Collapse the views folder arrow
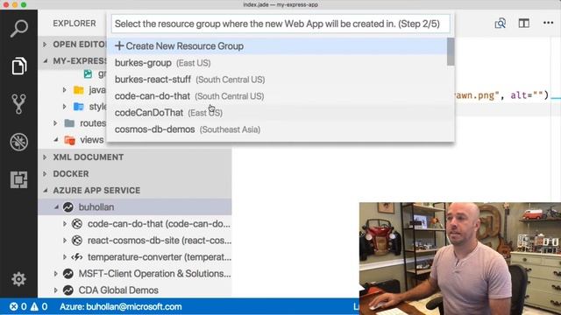Viewport: 561px width, 315px height. click(x=56, y=140)
